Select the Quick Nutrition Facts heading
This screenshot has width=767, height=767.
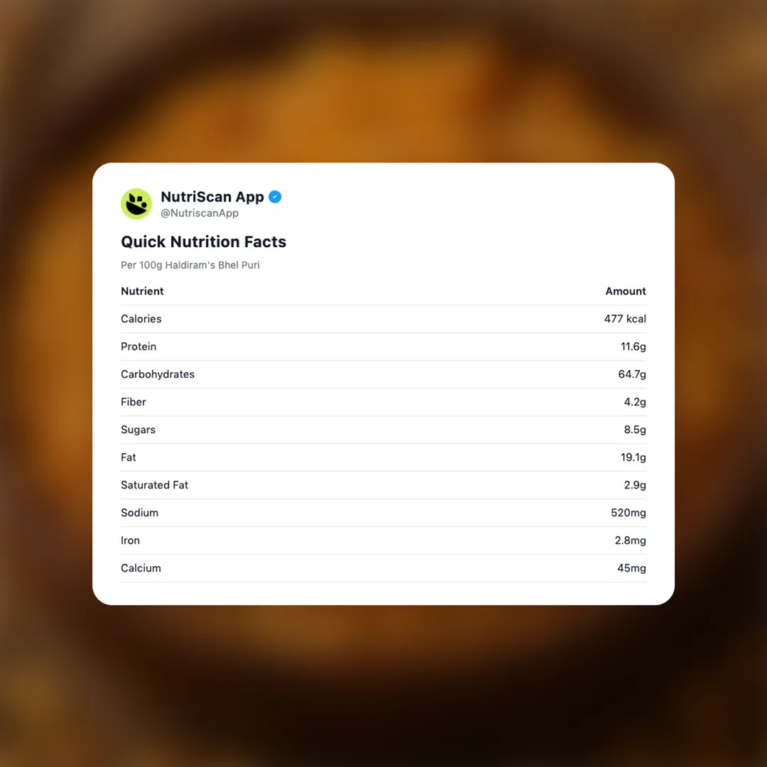(x=203, y=241)
